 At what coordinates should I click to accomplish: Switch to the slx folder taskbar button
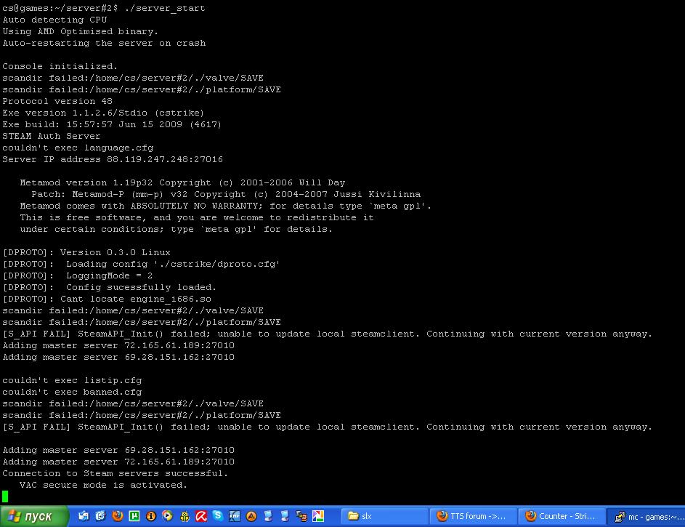pyautogui.click(x=384, y=516)
